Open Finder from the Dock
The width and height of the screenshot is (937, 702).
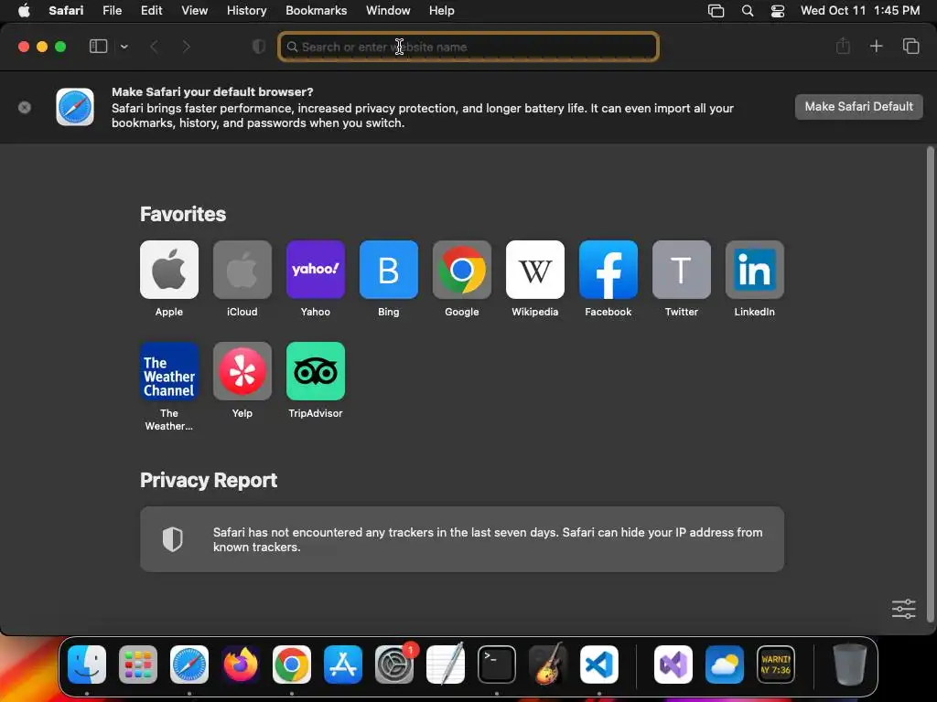click(87, 665)
